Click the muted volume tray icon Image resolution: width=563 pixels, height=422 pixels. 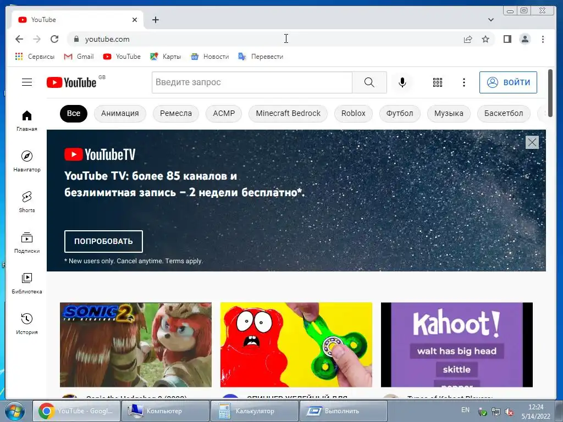(509, 412)
